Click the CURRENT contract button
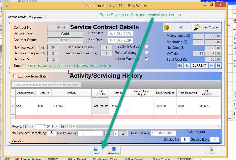The image size is (236, 160). tap(199, 66)
